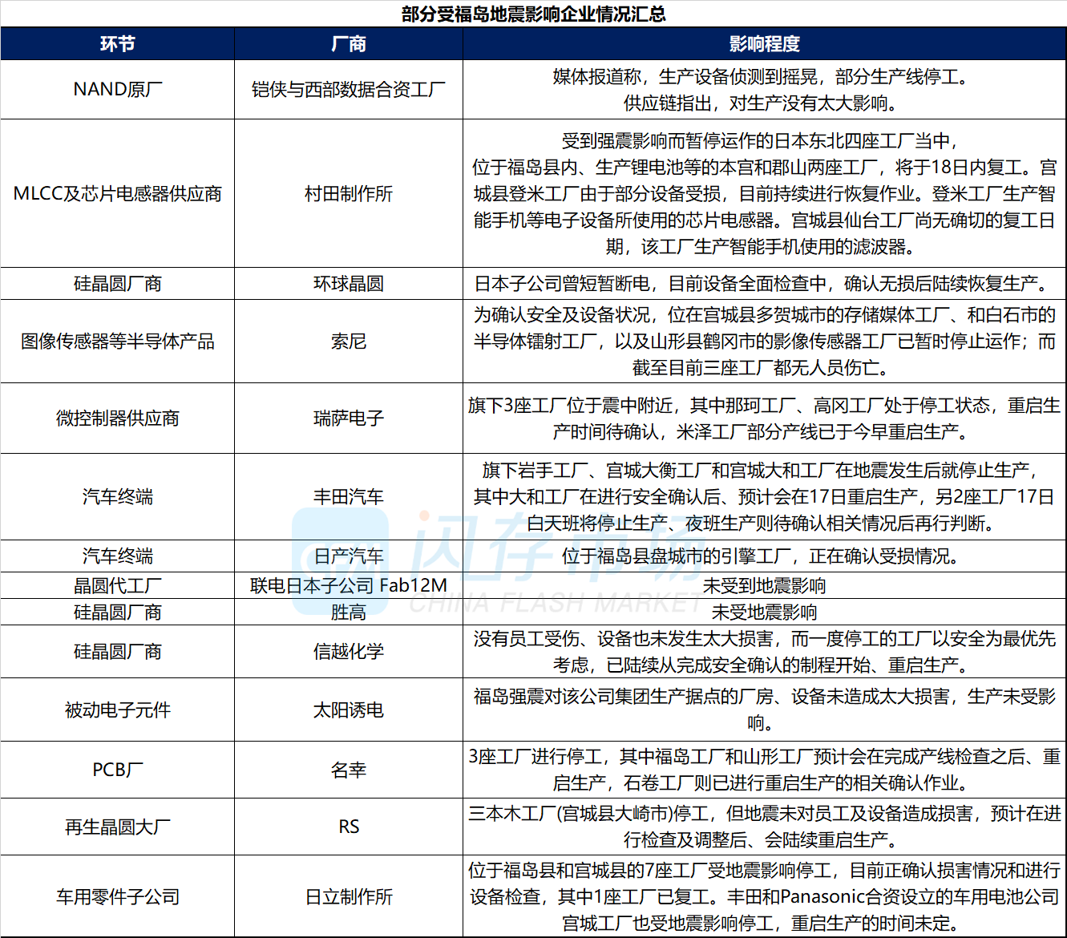Select the PCB厂 cell
The height and width of the screenshot is (938, 1067).
click(118, 770)
